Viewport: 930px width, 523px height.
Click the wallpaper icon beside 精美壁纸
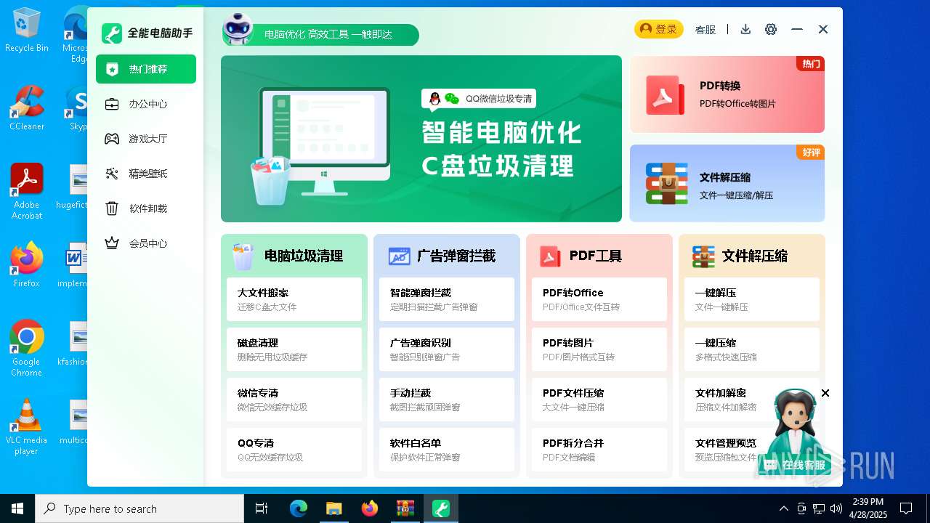[x=112, y=174]
